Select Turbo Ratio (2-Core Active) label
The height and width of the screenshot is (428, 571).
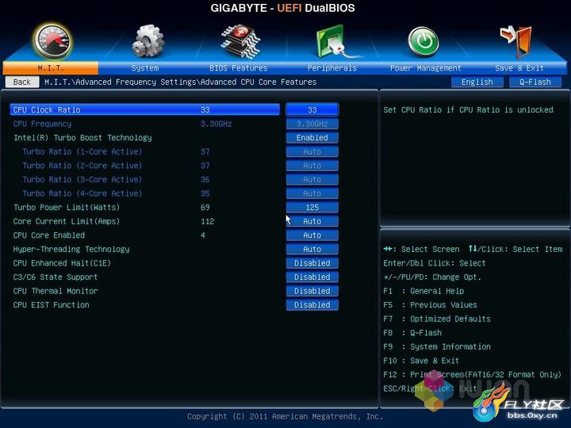point(82,166)
